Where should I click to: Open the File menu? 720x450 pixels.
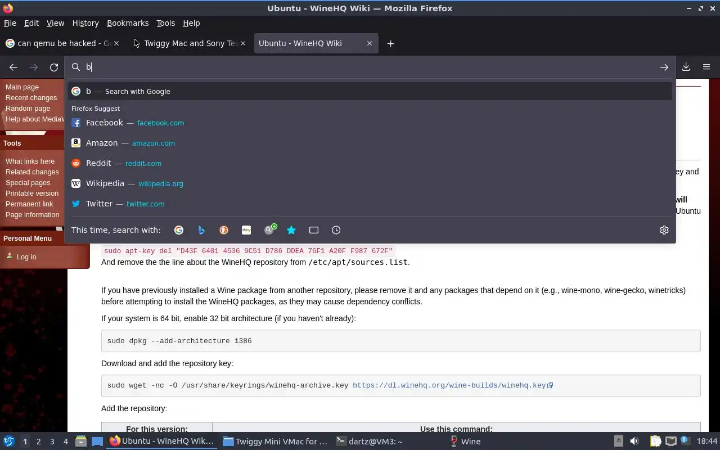[x=10, y=23]
